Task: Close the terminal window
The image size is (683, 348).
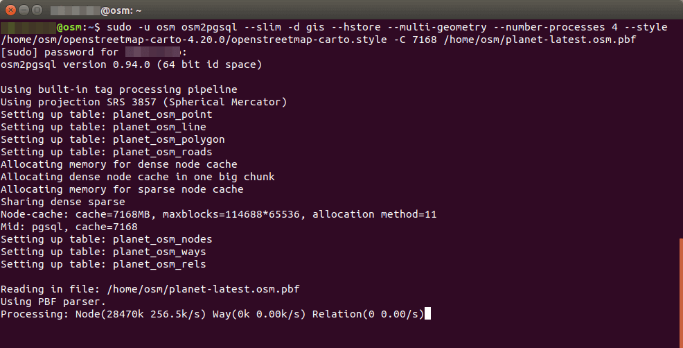Action: tap(9, 10)
